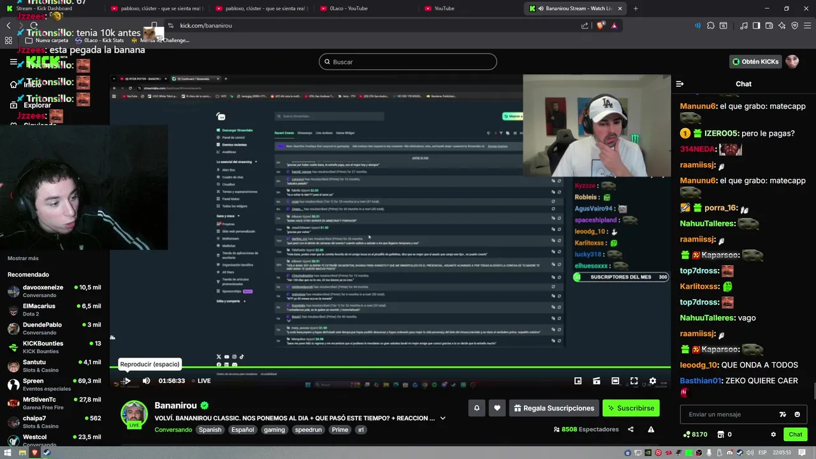Share page via address bar share icon
Viewport: 816px width, 459px height.
point(585,25)
